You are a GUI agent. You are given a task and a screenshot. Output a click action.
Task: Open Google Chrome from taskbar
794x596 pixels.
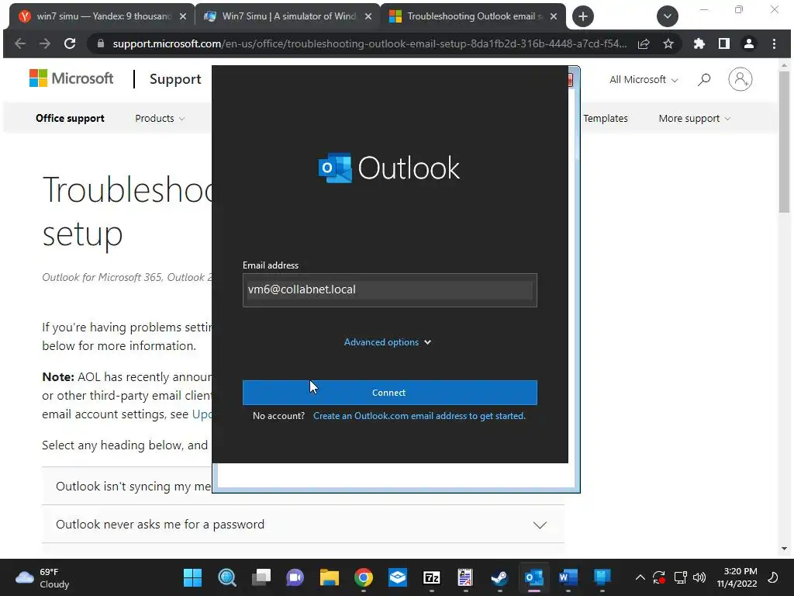364,577
